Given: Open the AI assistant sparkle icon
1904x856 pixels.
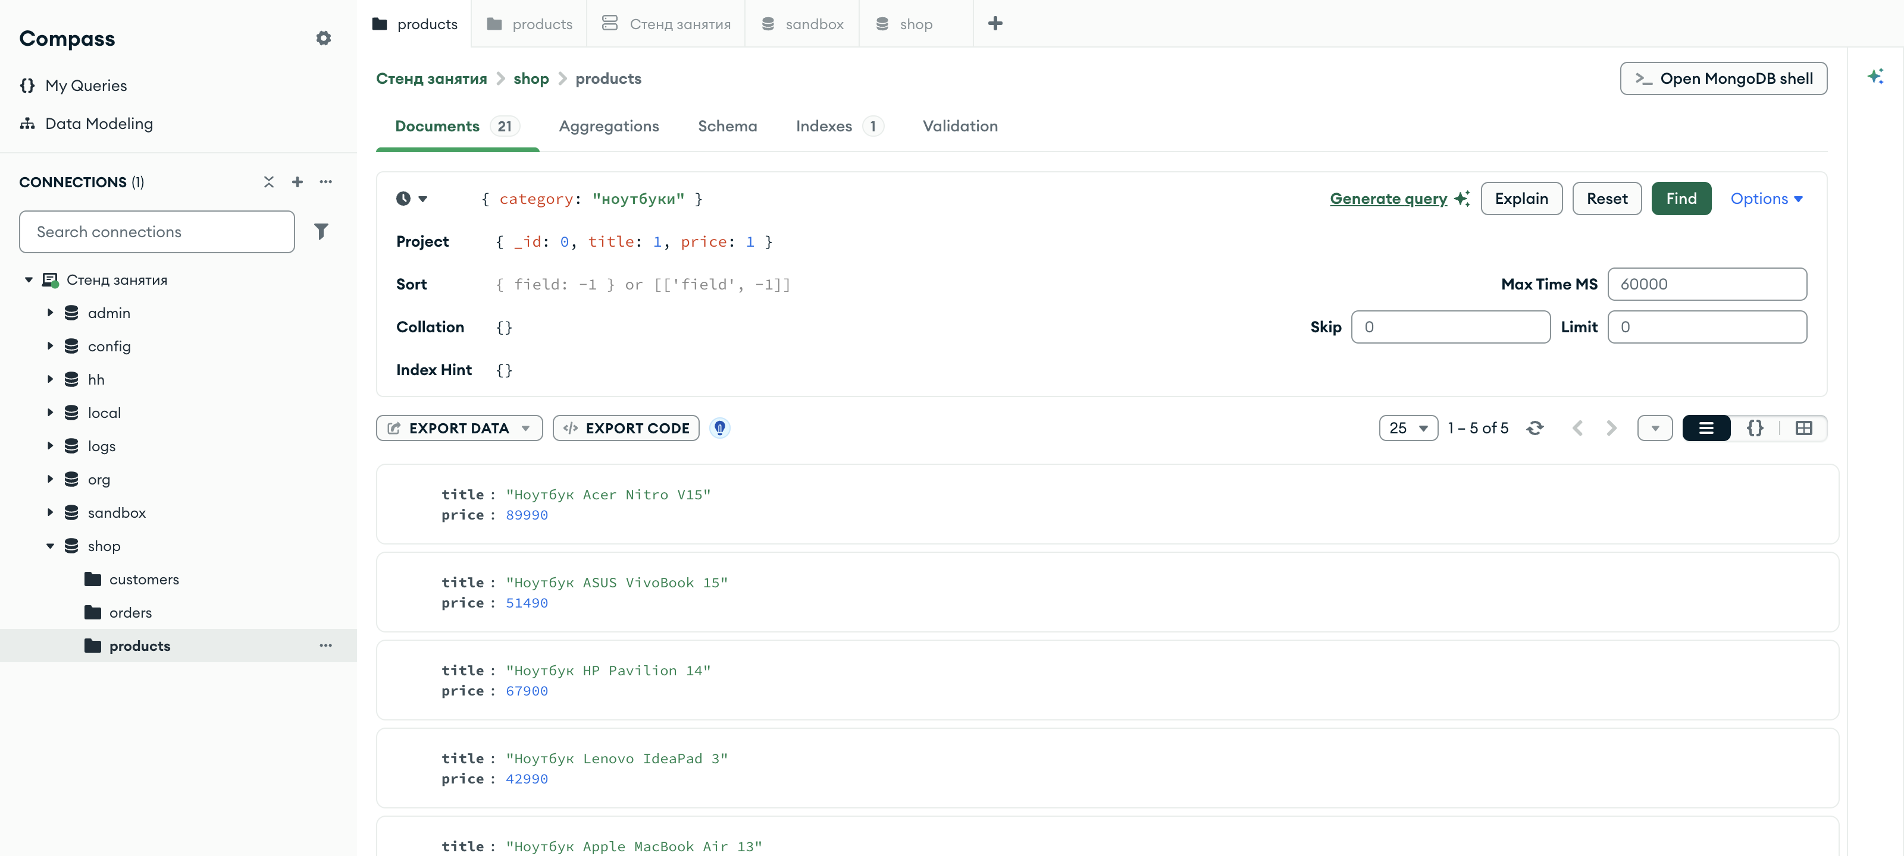Looking at the screenshot, I should click(1874, 77).
